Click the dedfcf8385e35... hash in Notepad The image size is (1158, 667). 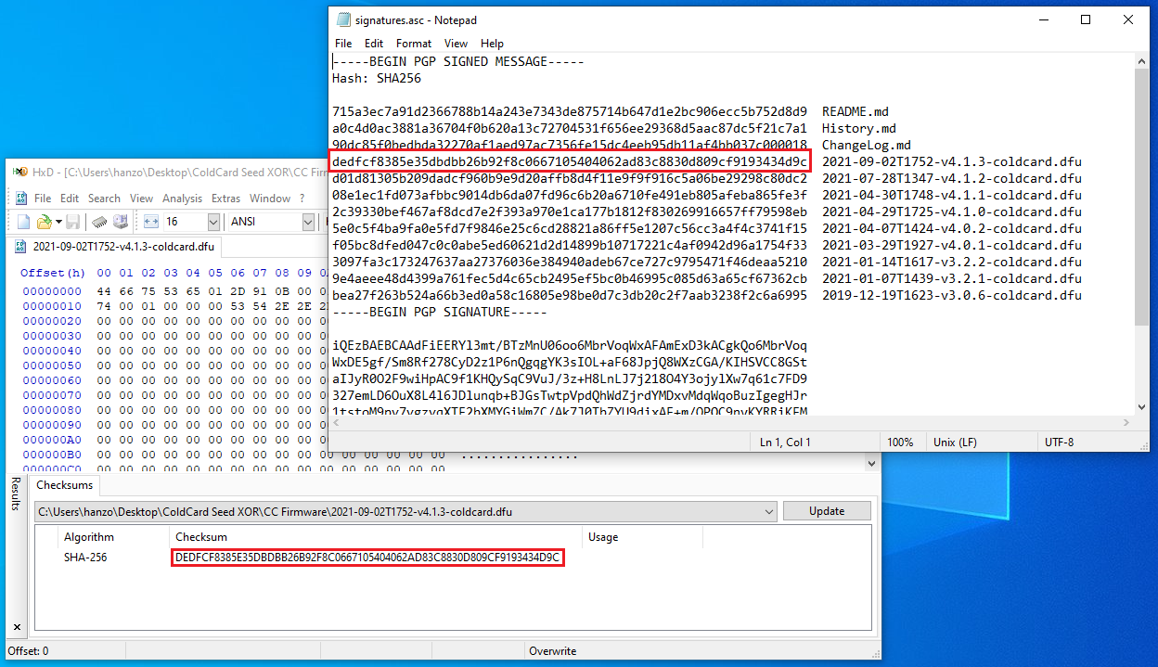click(570, 161)
